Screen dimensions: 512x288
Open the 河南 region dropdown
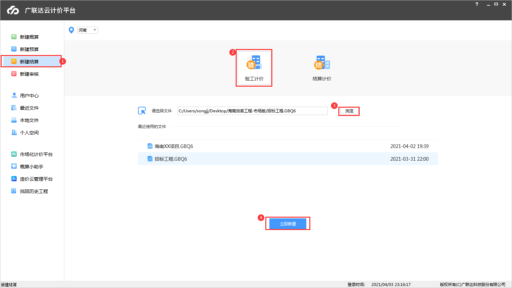pyautogui.click(x=88, y=30)
